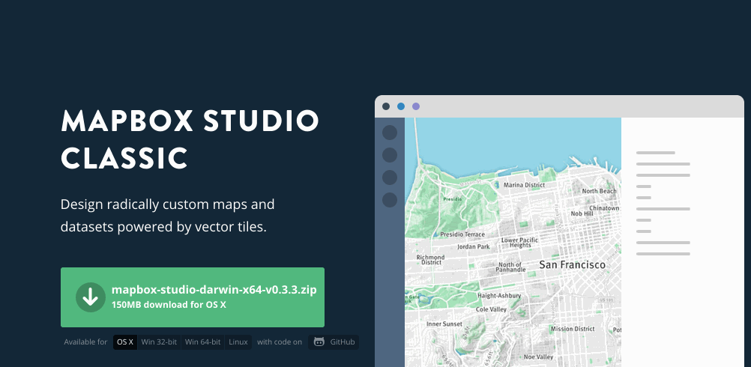This screenshot has height=367, width=751.
Task: Click the green download arrow icon
Action: [x=91, y=297]
